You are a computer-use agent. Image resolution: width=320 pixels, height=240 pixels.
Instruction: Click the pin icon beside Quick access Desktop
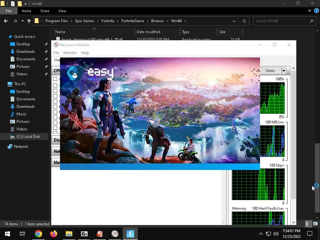[46, 44]
